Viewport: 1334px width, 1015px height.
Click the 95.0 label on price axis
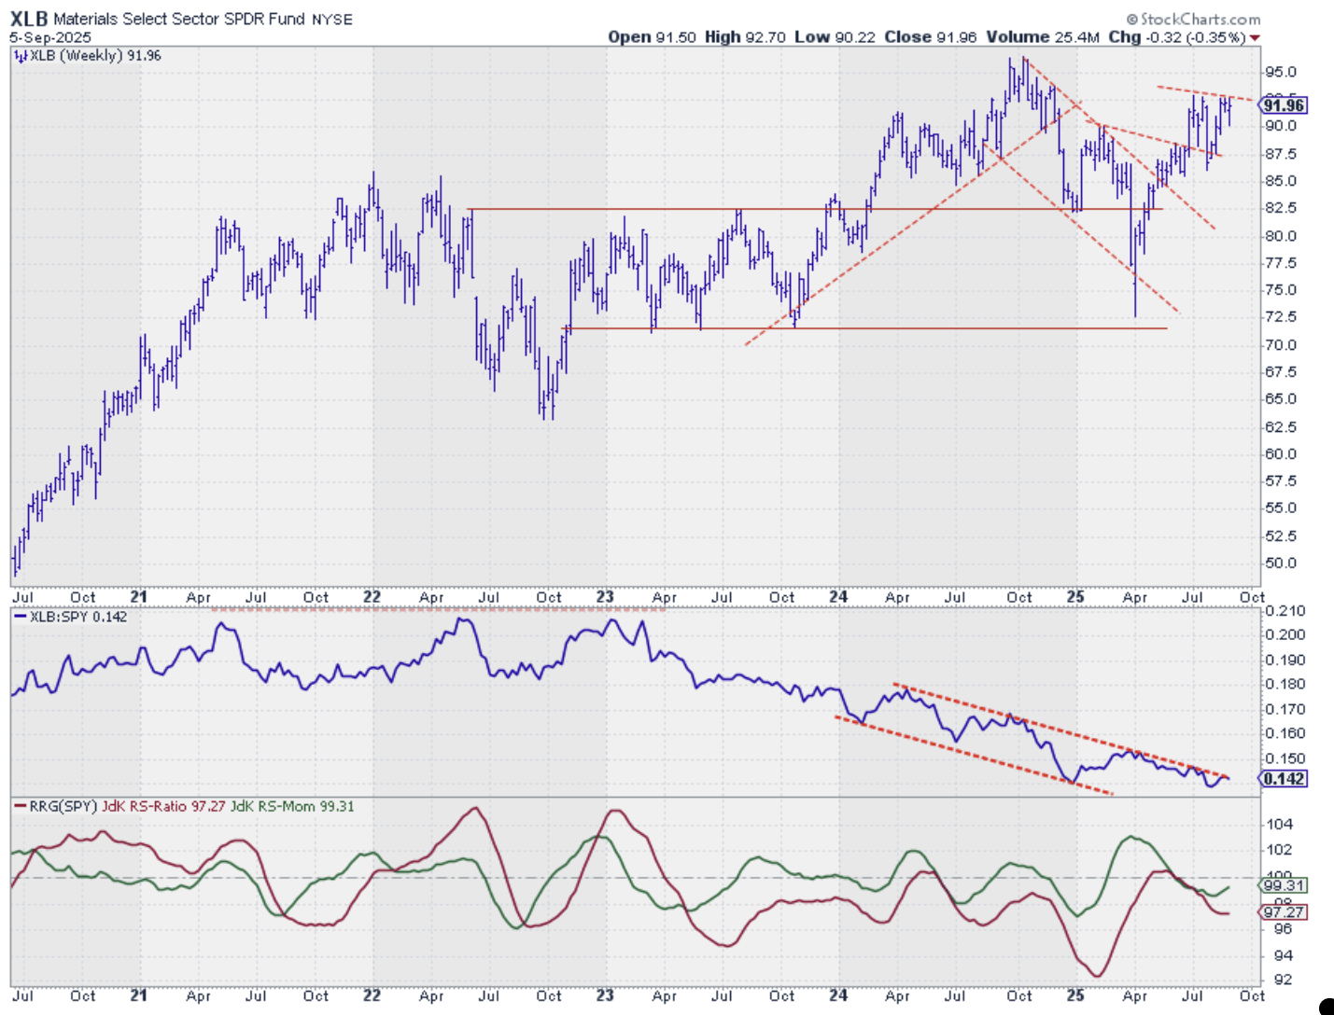[1280, 72]
